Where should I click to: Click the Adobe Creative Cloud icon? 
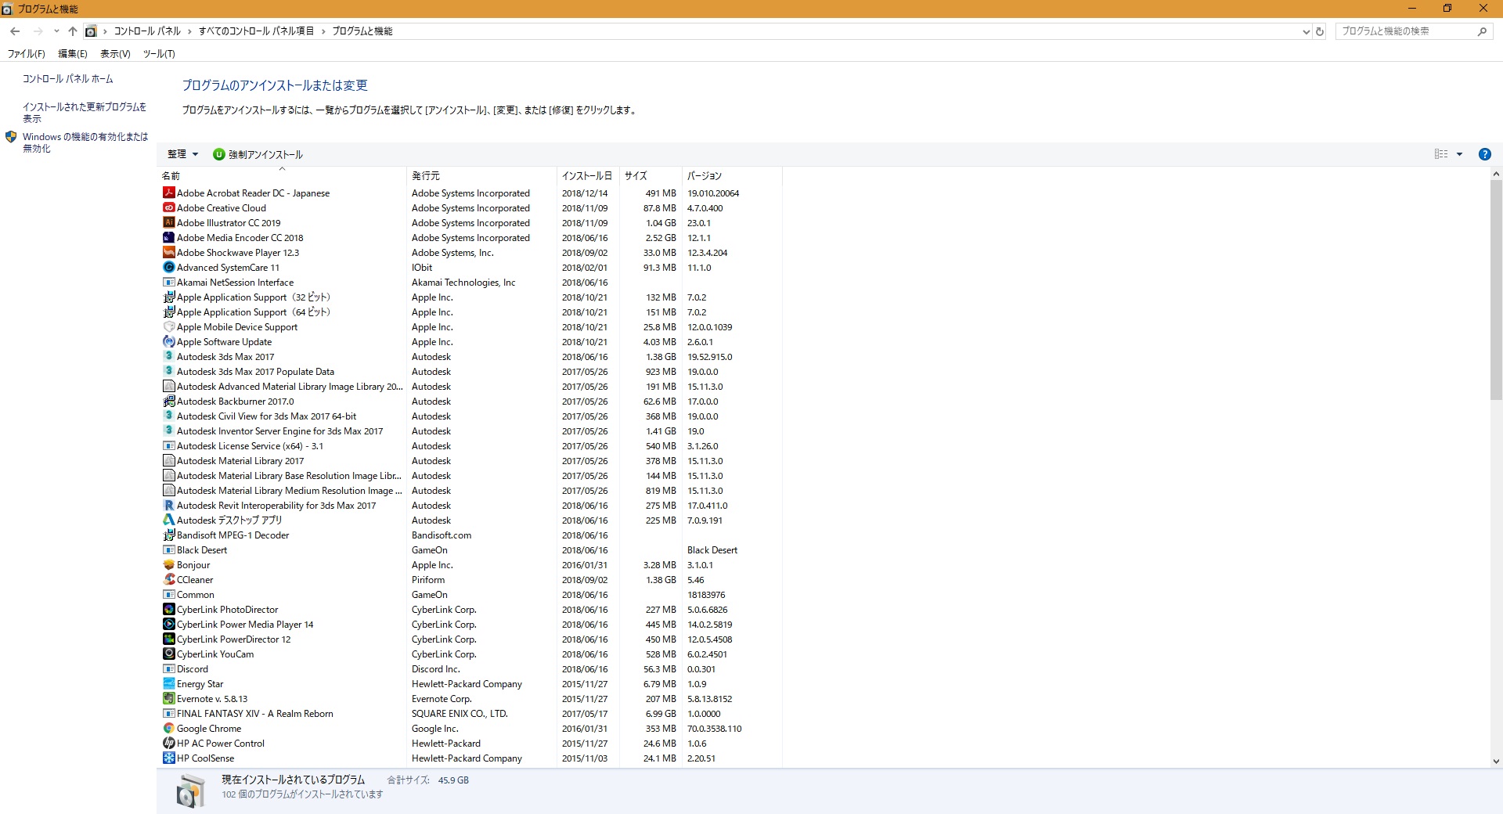168,207
